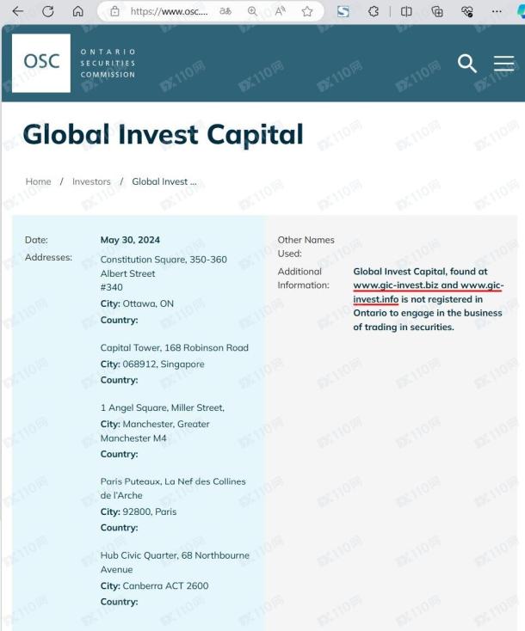Viewport: 525px width, 631px height.
Task: Open browser settings and more menu
Action: [497, 11]
